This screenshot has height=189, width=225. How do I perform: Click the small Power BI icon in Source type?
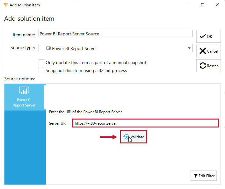pos(48,48)
